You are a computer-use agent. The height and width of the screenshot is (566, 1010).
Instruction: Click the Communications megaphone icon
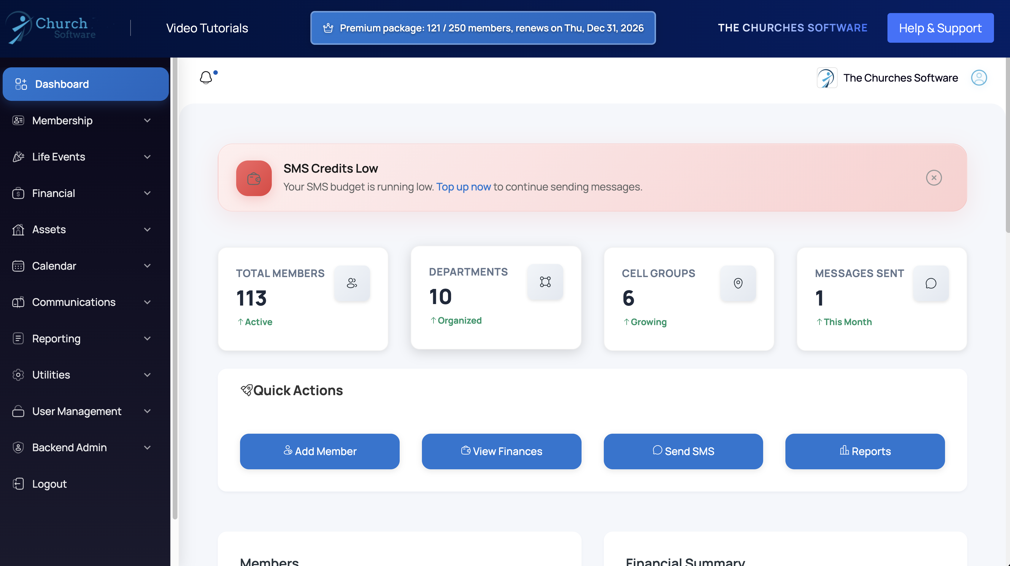click(x=18, y=302)
